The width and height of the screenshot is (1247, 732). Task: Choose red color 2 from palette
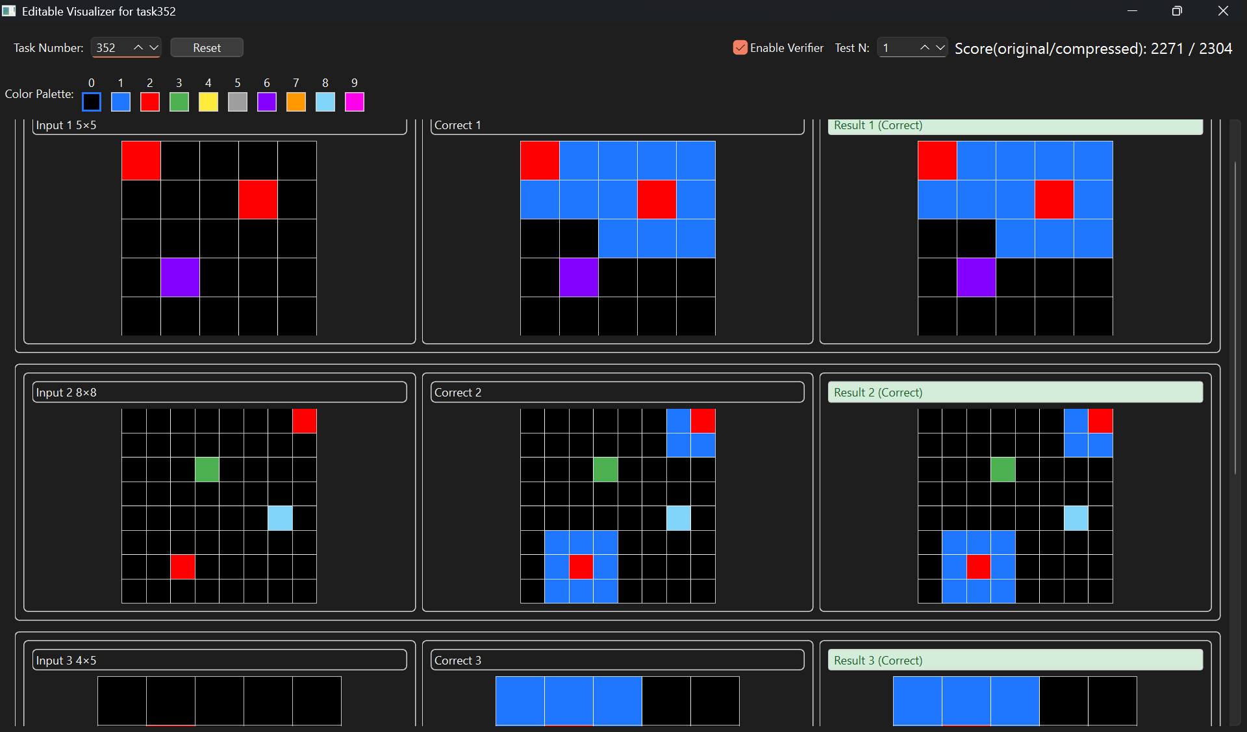pos(150,102)
